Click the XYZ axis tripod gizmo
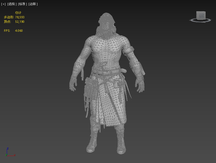This screenshot has width=216, height=163. (10, 152)
